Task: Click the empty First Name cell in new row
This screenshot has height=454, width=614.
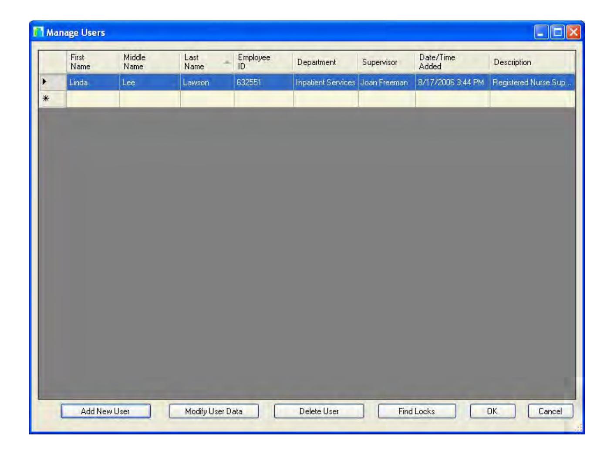Action: pyautogui.click(x=93, y=99)
